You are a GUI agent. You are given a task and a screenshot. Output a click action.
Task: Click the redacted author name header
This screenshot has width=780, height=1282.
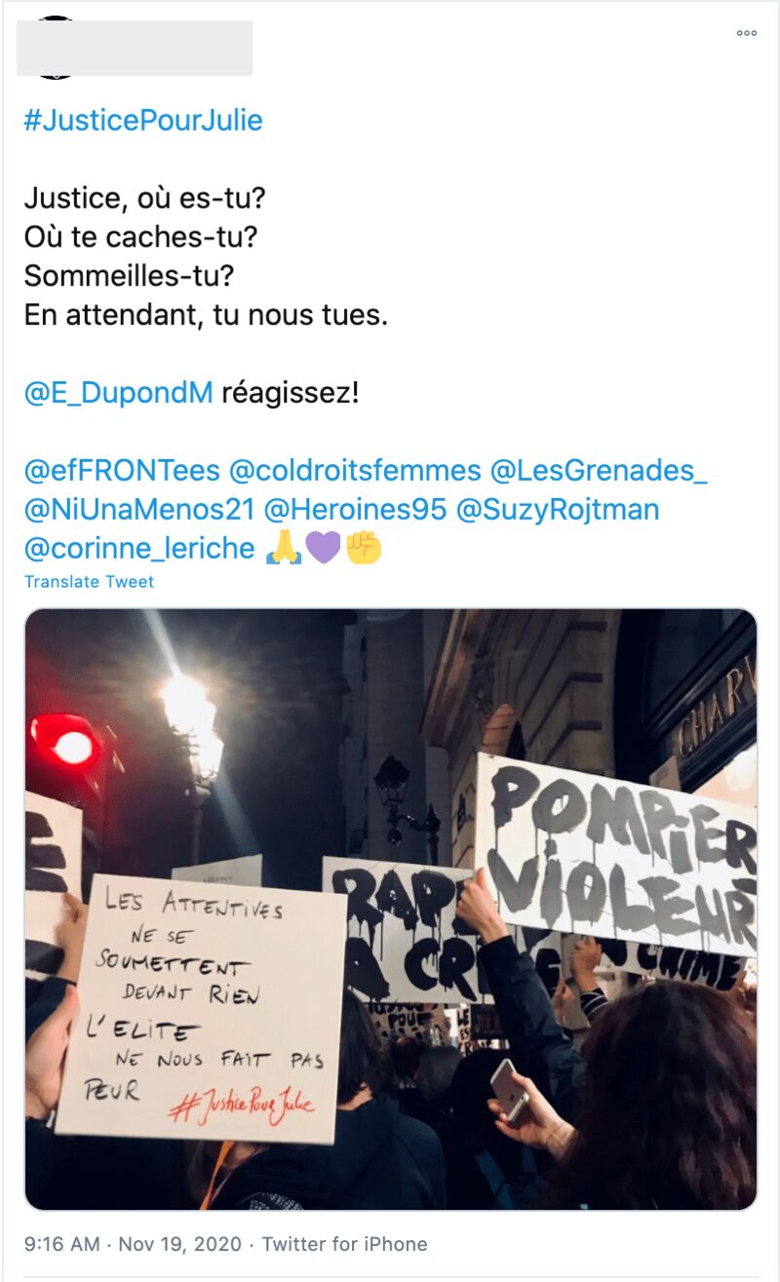click(x=136, y=48)
